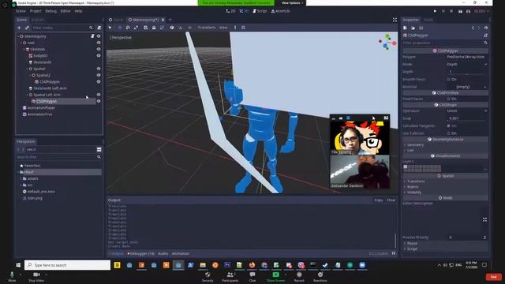Viewport: 505px width, 284px height.
Task: Click the Filter nodes search field
Action: [x=62, y=28]
